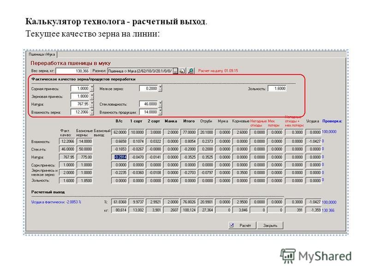Edit the Стекловидность input field
The image size is (369, 277).
pyautogui.click(x=149, y=104)
